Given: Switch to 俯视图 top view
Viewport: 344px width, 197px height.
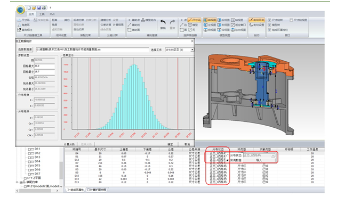Looking at the screenshot, I should tap(210, 30).
